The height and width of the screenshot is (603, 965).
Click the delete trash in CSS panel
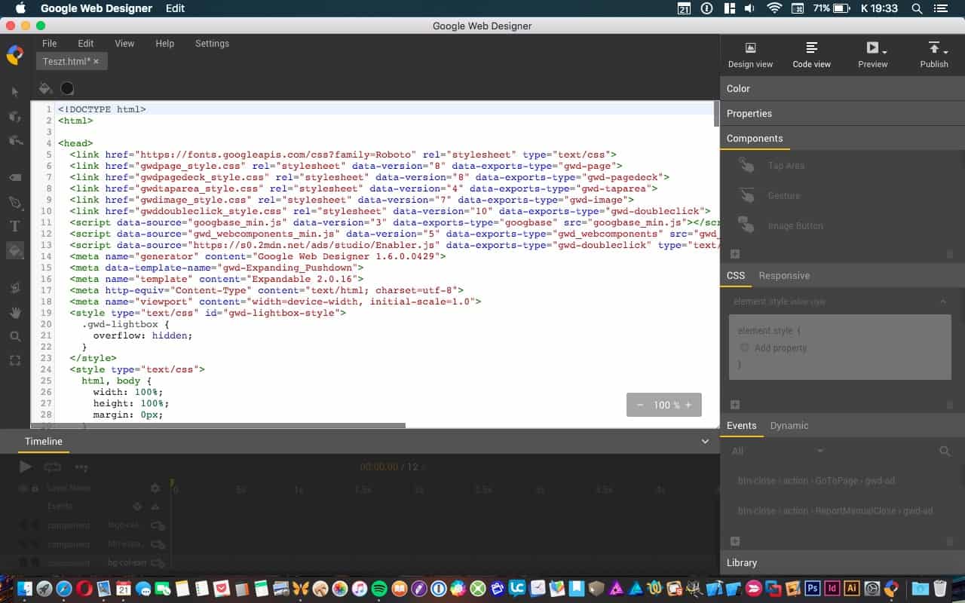pos(950,405)
